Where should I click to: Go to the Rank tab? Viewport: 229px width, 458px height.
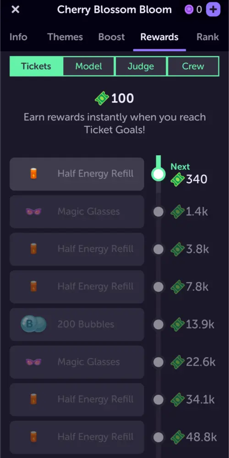coord(207,37)
